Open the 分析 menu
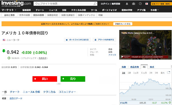Image resolution: width=172 pixels, height=105 pixels. 64,10
